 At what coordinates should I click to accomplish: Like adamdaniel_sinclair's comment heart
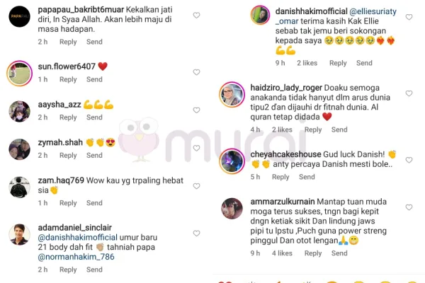click(x=196, y=233)
